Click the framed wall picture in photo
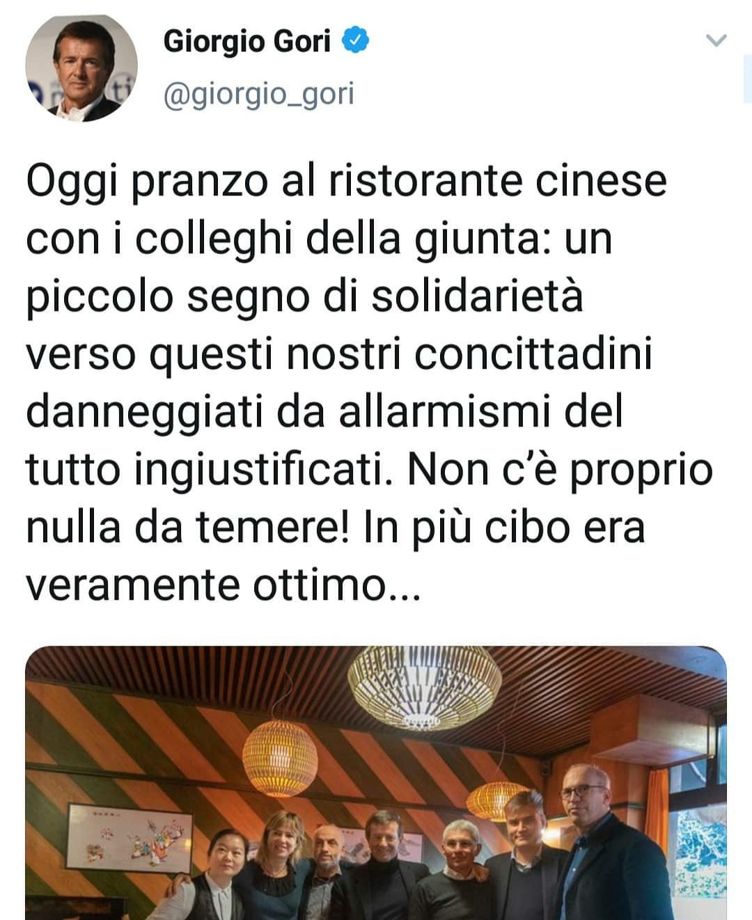The width and height of the screenshot is (752, 920). 128,839
